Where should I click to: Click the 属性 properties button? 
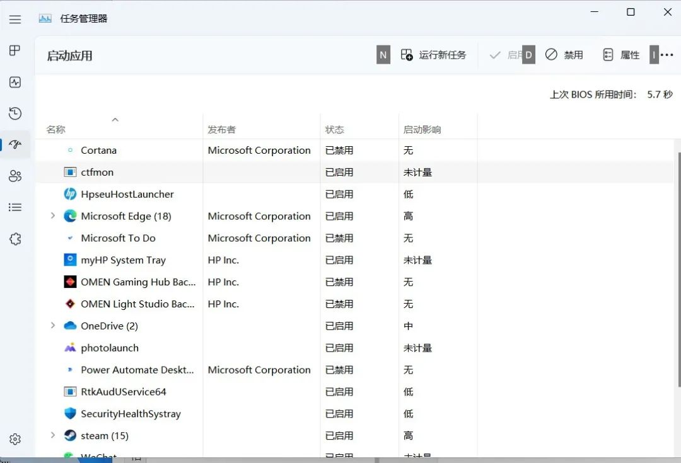[x=622, y=55]
